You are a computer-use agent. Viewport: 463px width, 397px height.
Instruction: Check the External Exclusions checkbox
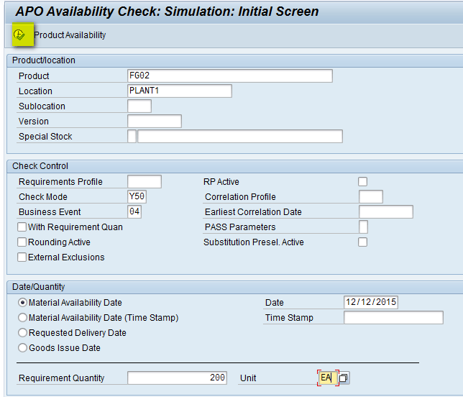[22, 257]
